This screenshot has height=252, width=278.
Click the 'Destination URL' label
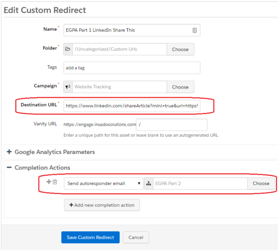tap(39, 105)
